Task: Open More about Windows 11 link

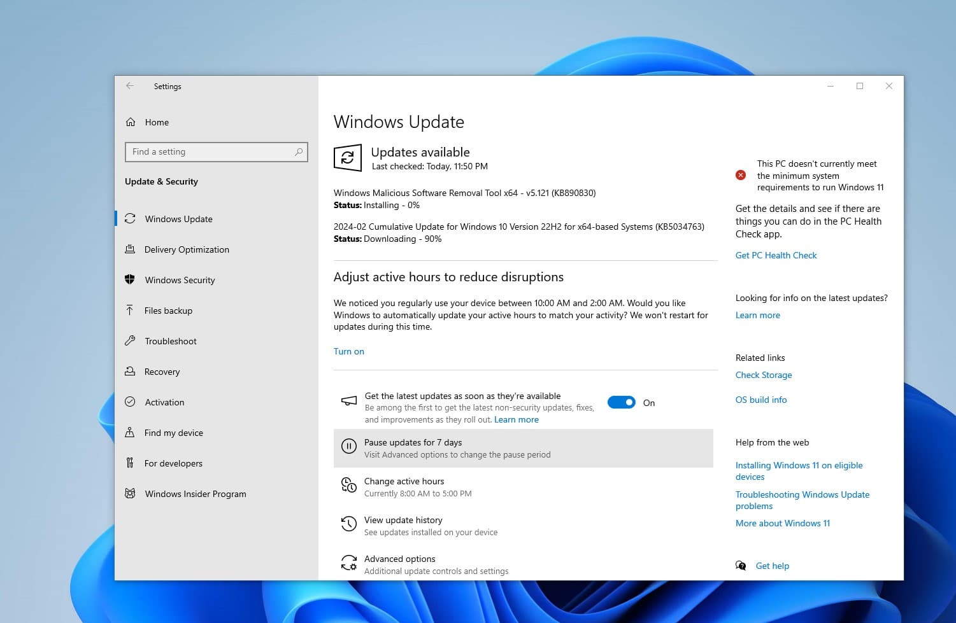Action: coord(783,523)
